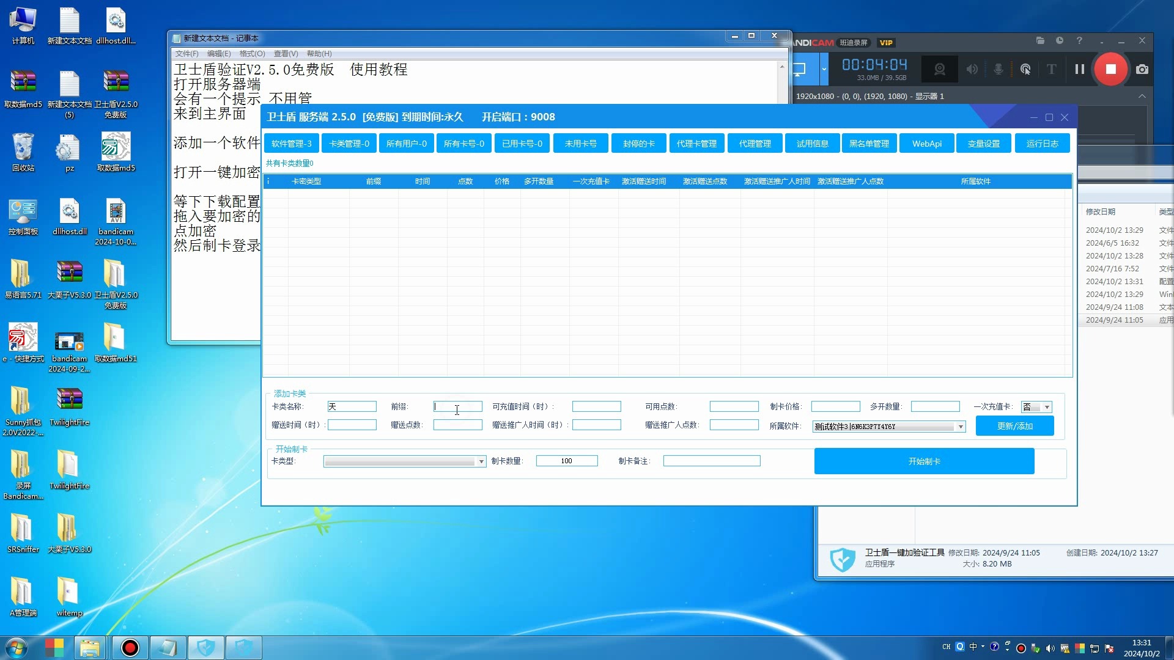Open taskbar file explorer icon
1174x660 pixels.
[90, 648]
